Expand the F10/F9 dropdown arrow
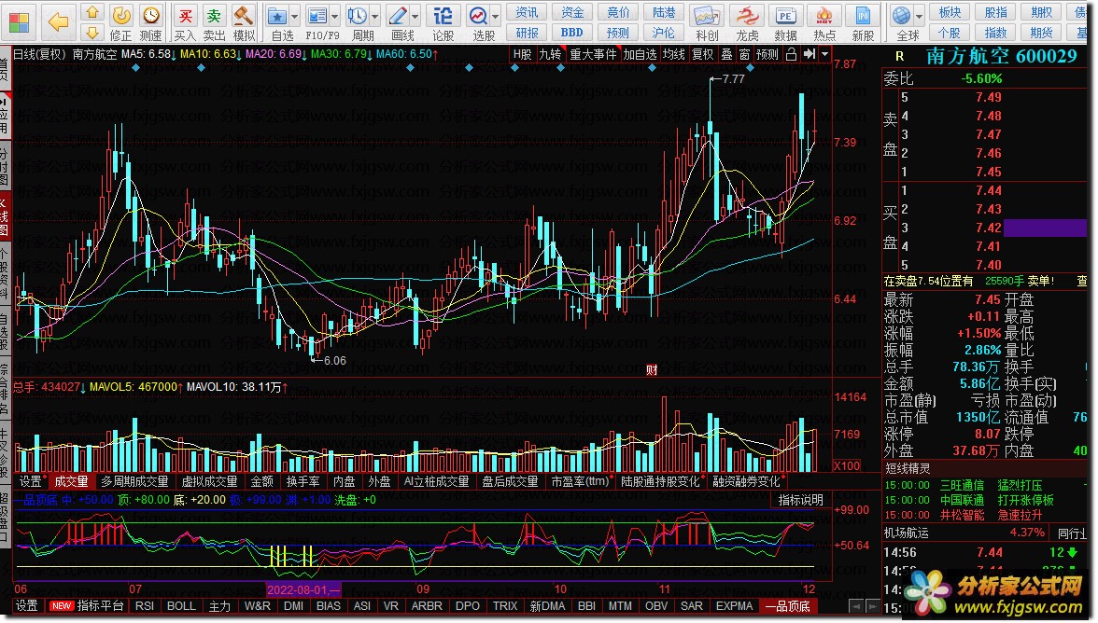Screen dimensions: 1098x623 (x=334, y=17)
